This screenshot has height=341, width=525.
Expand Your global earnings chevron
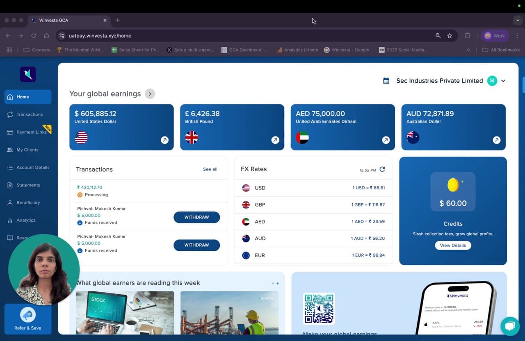pyautogui.click(x=150, y=94)
